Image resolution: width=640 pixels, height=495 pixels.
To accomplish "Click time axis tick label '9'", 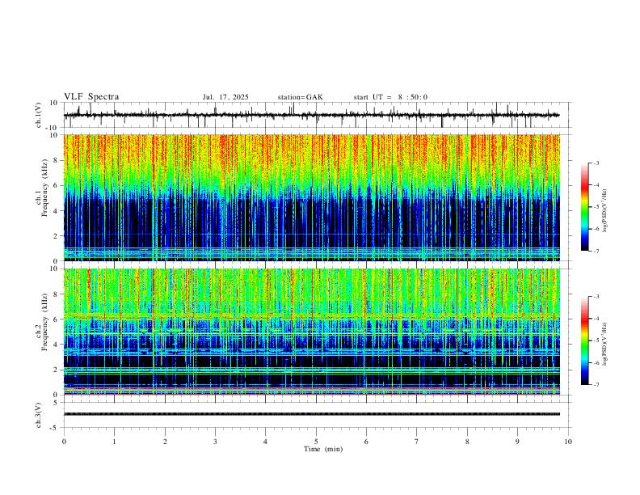I will coord(517,442).
